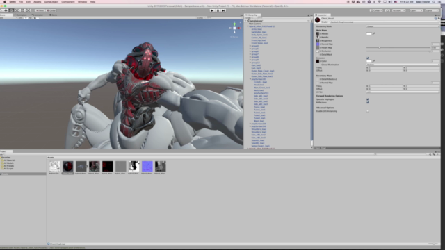Image resolution: width=445 pixels, height=250 pixels.
Task: Click the Pause button
Action: click(218, 10)
